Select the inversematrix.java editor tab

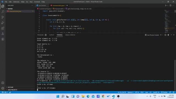pyautogui.click(x=59, y=5)
